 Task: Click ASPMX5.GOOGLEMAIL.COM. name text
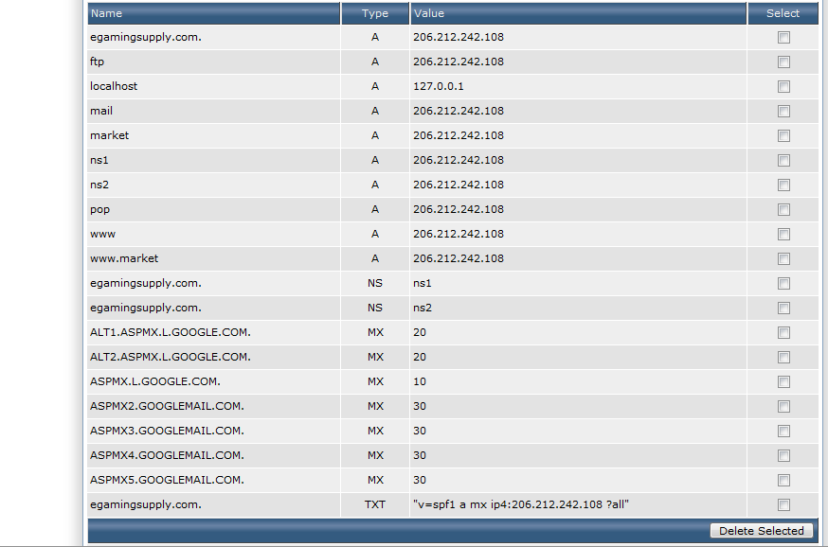click(x=167, y=480)
